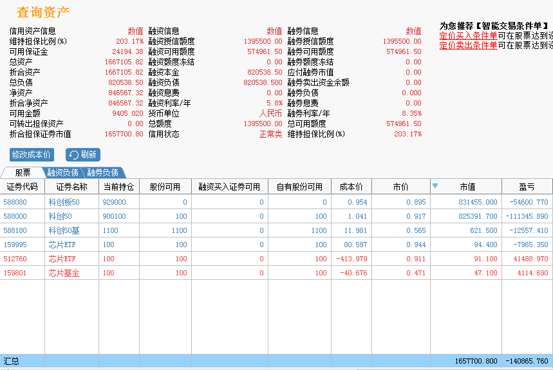The image size is (553, 370).
Task: Click cost price 80.597
Action: point(355,245)
